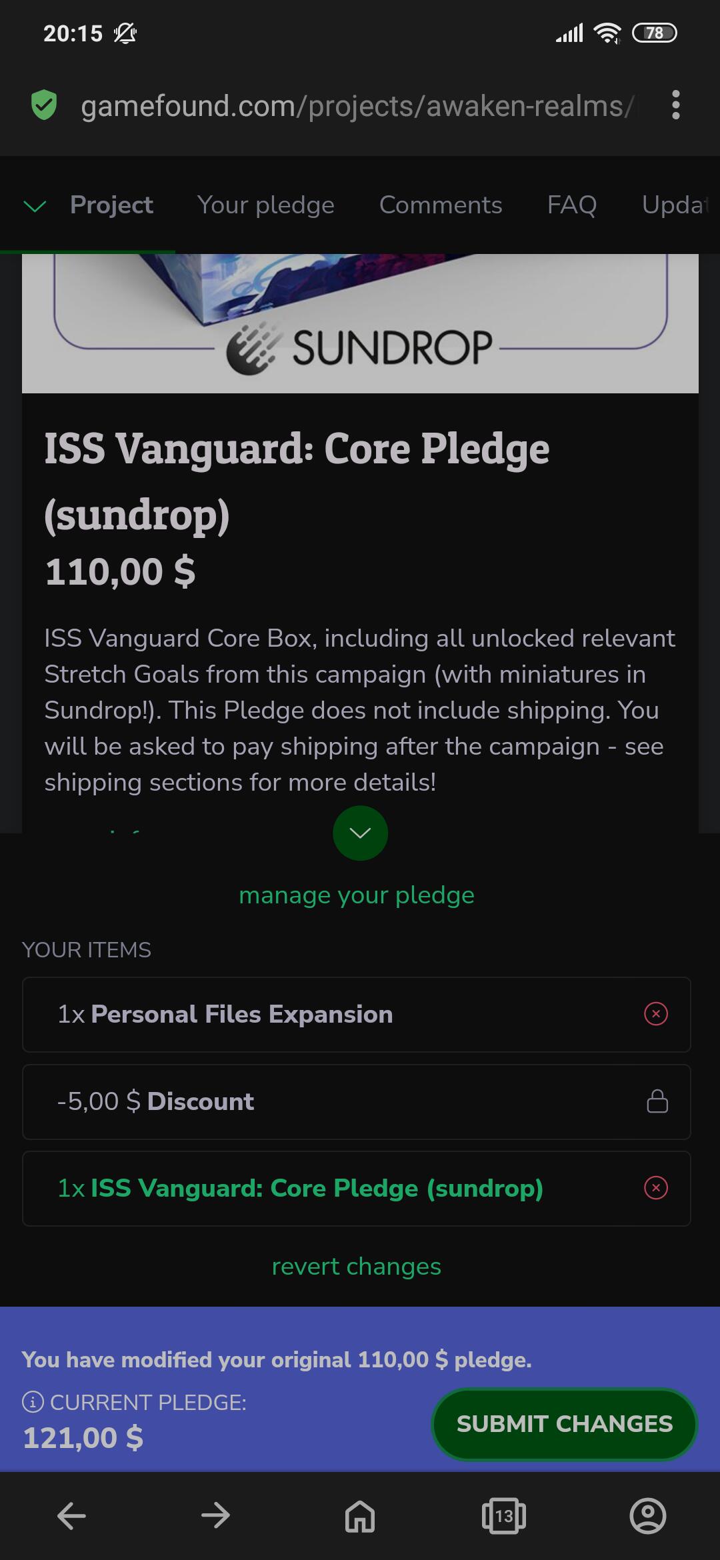Image resolution: width=720 pixels, height=1560 pixels.
Task: Click the current pledge info icon
Action: pos(33,1402)
